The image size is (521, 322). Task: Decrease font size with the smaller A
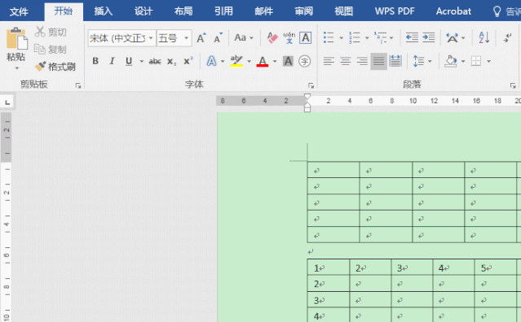click(218, 38)
